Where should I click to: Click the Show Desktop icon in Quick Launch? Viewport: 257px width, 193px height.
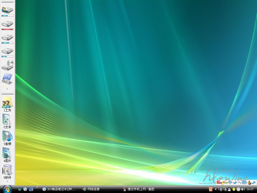coord(31,189)
